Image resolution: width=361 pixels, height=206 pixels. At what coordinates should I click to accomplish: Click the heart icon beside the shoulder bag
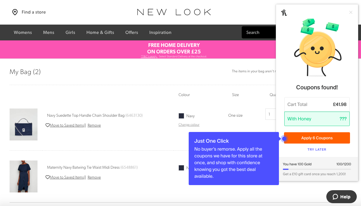(x=47, y=125)
